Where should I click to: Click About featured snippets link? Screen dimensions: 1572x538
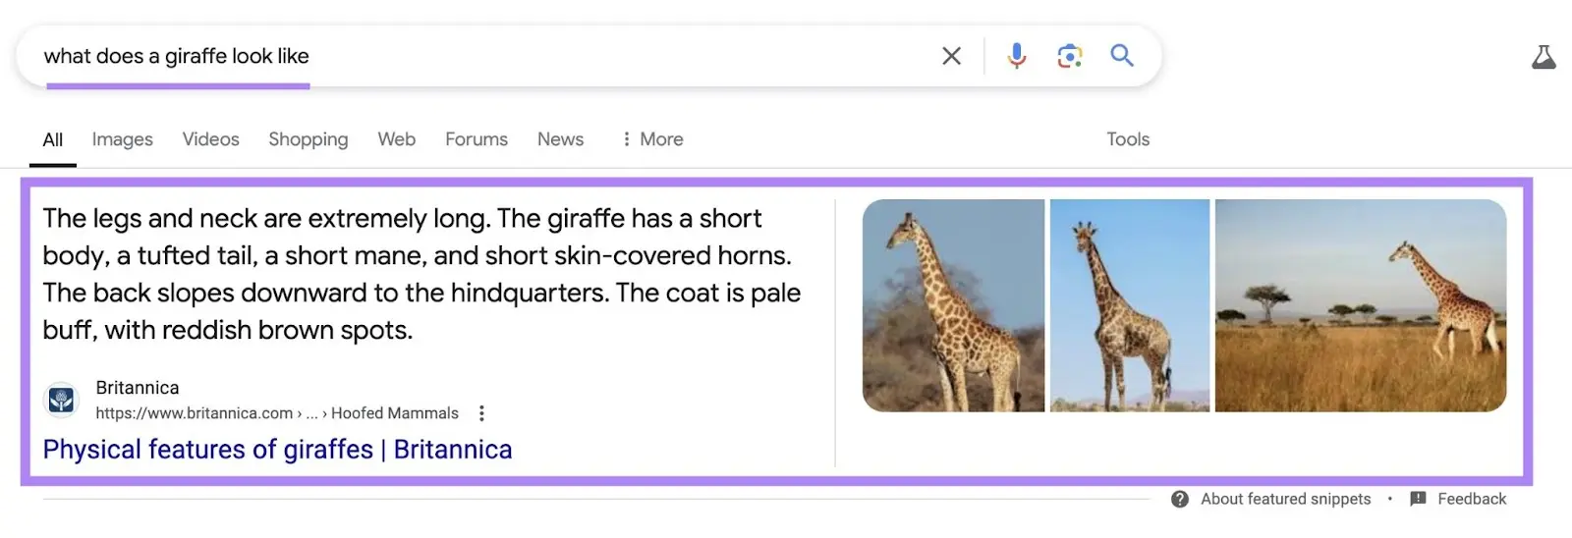coord(1285,499)
